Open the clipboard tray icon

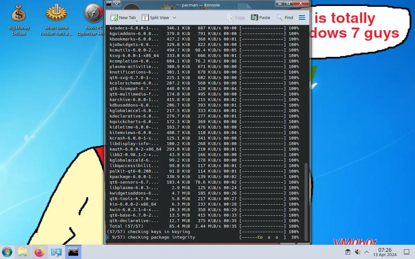click(348, 252)
